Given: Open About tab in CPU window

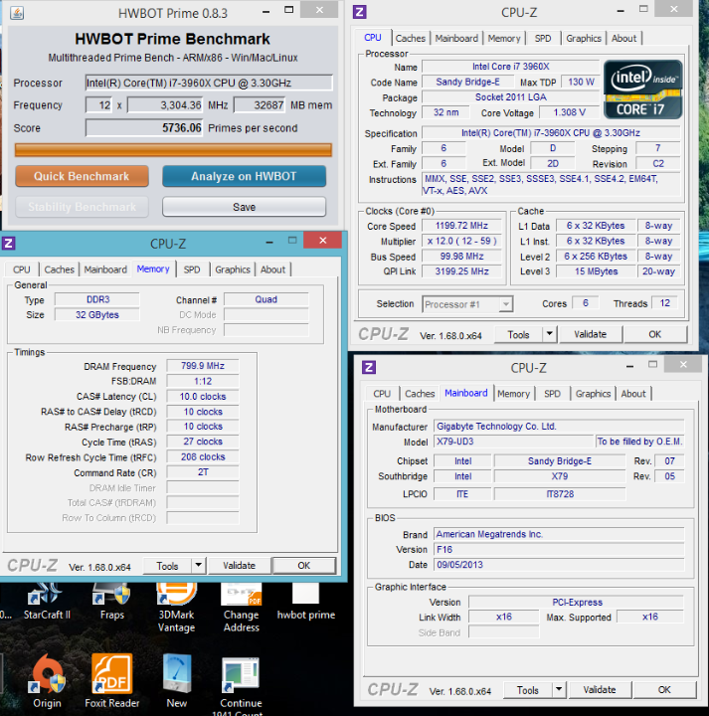Looking at the screenshot, I should (623, 39).
